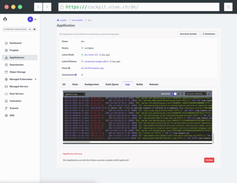This screenshot has width=237, height=183.
Task: Open the Releases tab
Action: 154,84
